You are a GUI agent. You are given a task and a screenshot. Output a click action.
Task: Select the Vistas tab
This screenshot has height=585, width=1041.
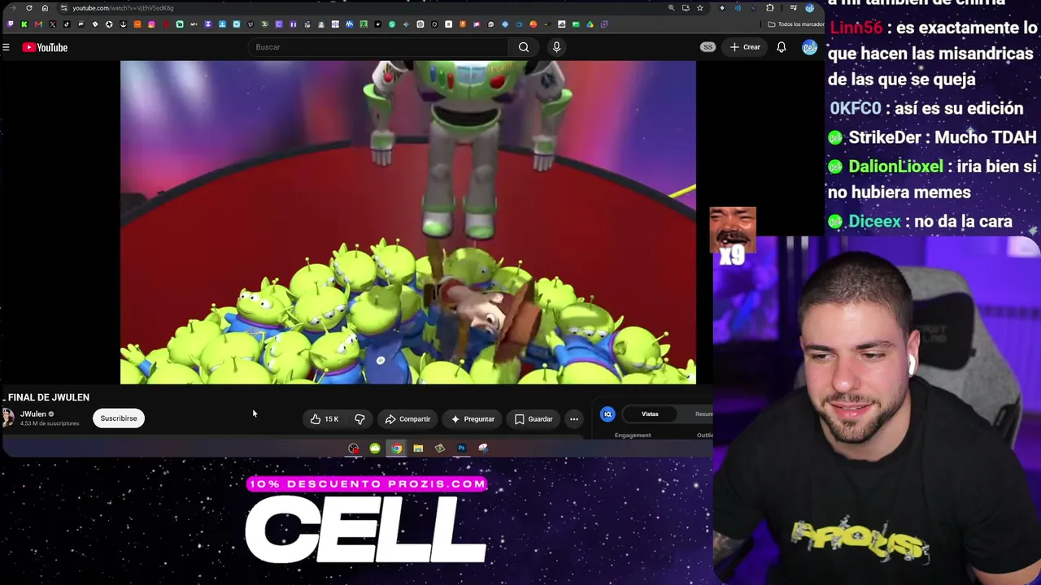650,414
